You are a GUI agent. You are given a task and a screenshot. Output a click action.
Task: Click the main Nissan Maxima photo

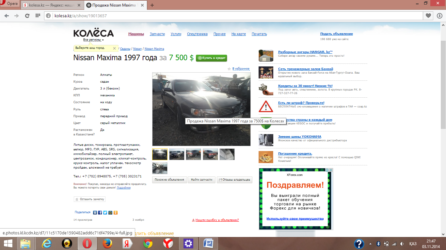(x=201, y=109)
